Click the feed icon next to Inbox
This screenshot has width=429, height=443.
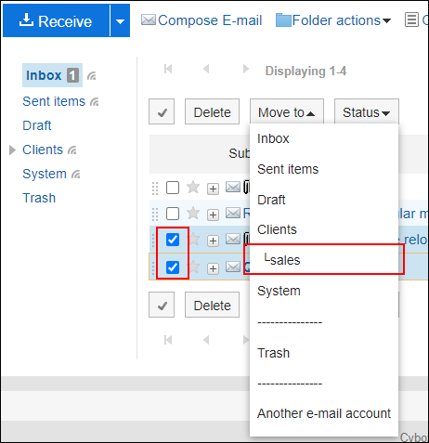[92, 76]
